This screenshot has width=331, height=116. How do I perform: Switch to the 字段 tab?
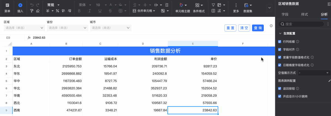[285, 14]
